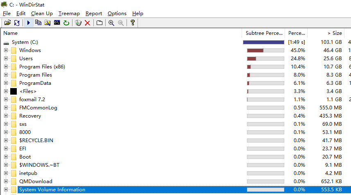Click the System (C:) drive icon
Image resolution: width=351 pixels, height=195 pixels.
(x=6, y=43)
